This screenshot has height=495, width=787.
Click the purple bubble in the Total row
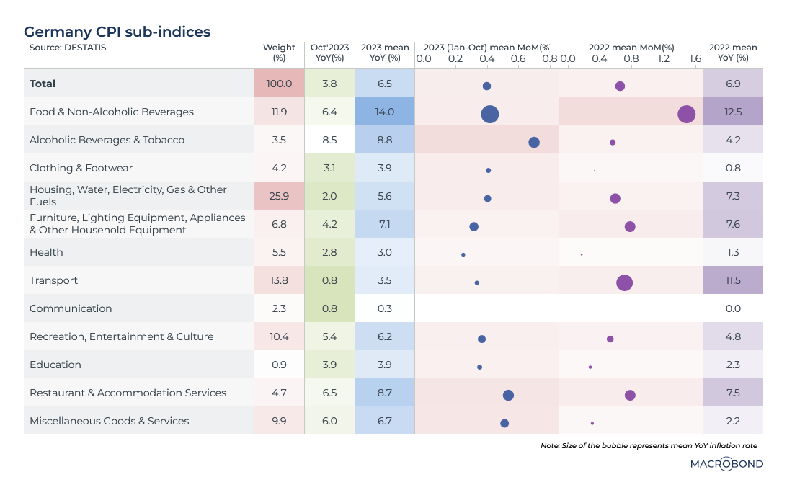pyautogui.click(x=620, y=86)
